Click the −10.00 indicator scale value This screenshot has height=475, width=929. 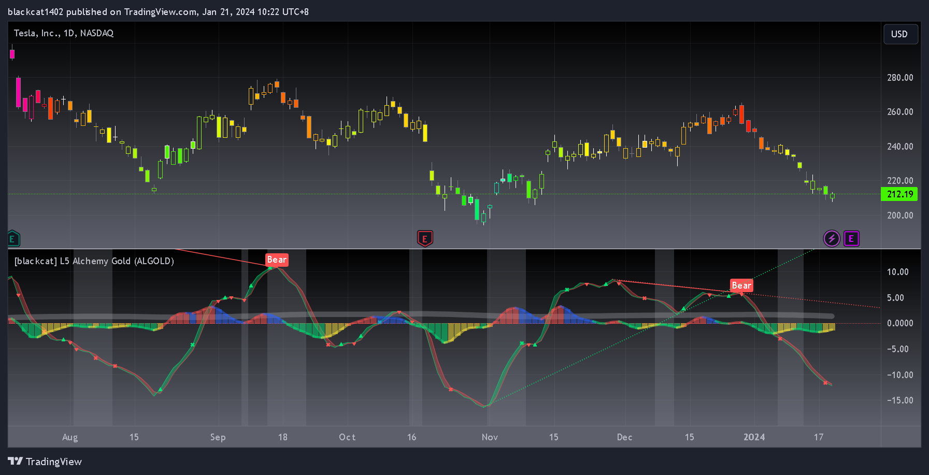click(x=900, y=375)
